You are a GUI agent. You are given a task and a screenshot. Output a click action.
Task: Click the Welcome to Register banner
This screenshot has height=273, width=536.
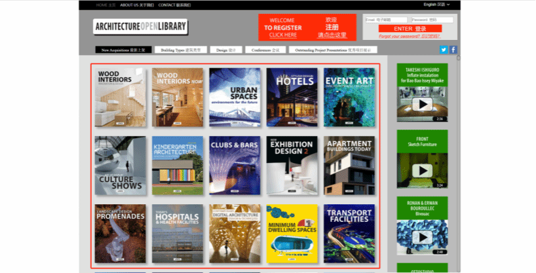307,27
